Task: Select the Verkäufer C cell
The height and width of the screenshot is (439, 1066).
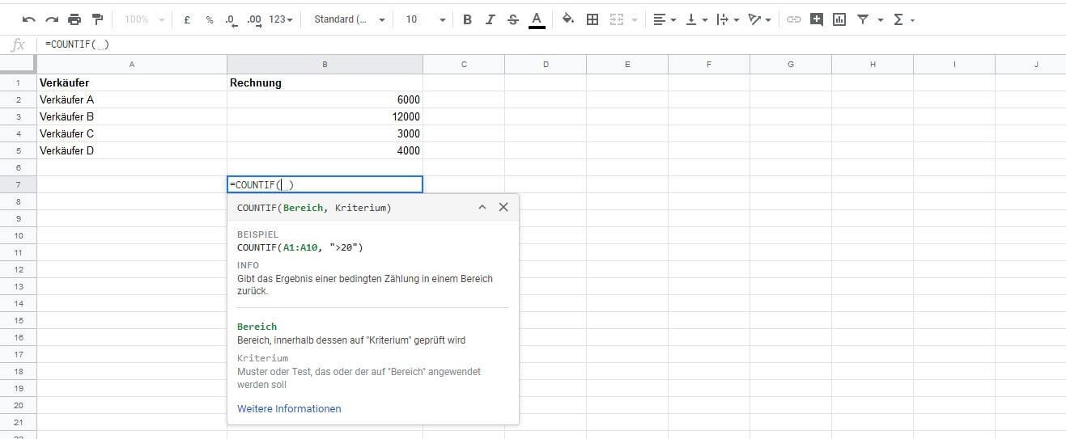Action: pyautogui.click(x=132, y=133)
